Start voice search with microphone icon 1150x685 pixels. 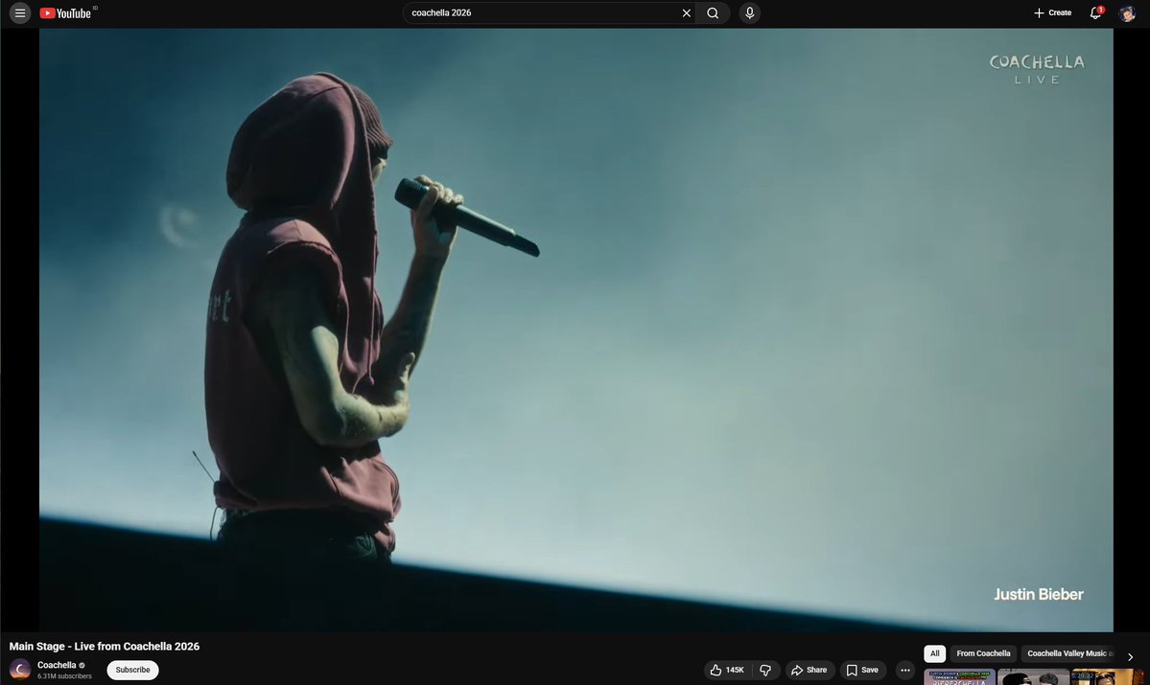(x=749, y=13)
